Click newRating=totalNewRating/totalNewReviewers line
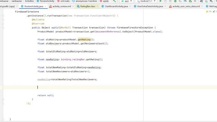The image size is (217, 122). click(67, 80)
